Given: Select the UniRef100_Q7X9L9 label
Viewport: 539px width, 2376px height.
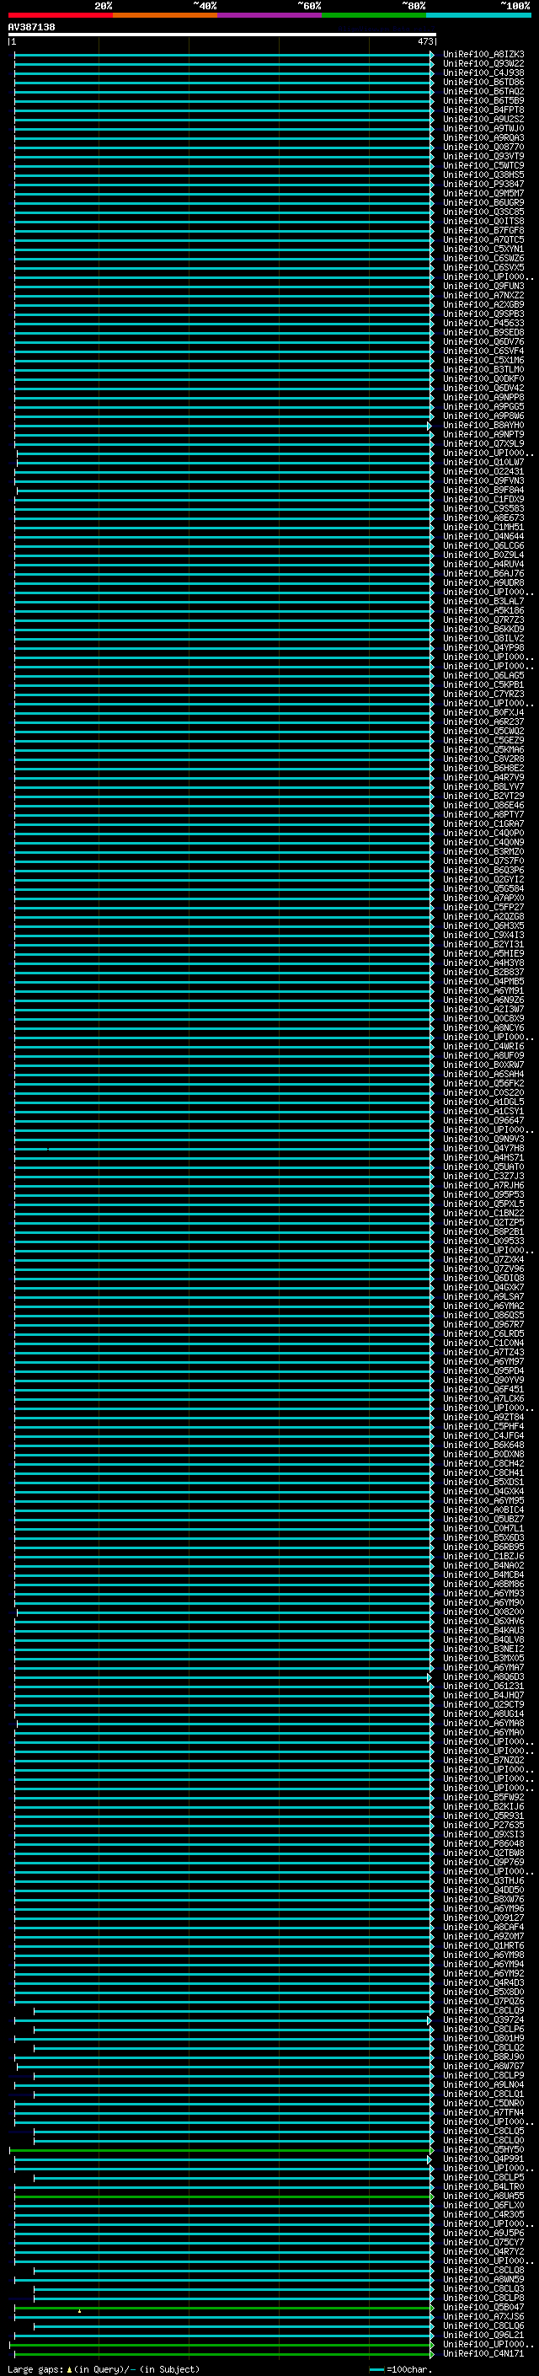Looking at the screenshot, I should pyautogui.click(x=483, y=443).
